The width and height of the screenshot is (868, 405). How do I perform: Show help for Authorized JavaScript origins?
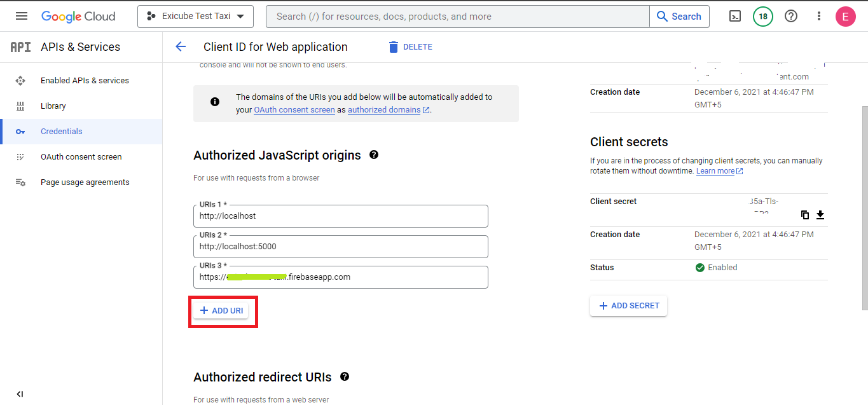374,154
